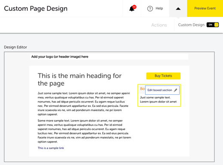This screenshot has height=165, width=223.
Task: Select the boxed section sample text
Action: coord(158,100)
